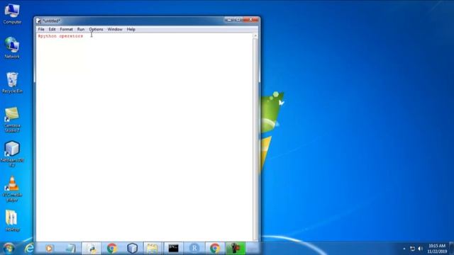Open Windows Media Player from the taskbar
Screen dimensions: 454x255
point(49,248)
